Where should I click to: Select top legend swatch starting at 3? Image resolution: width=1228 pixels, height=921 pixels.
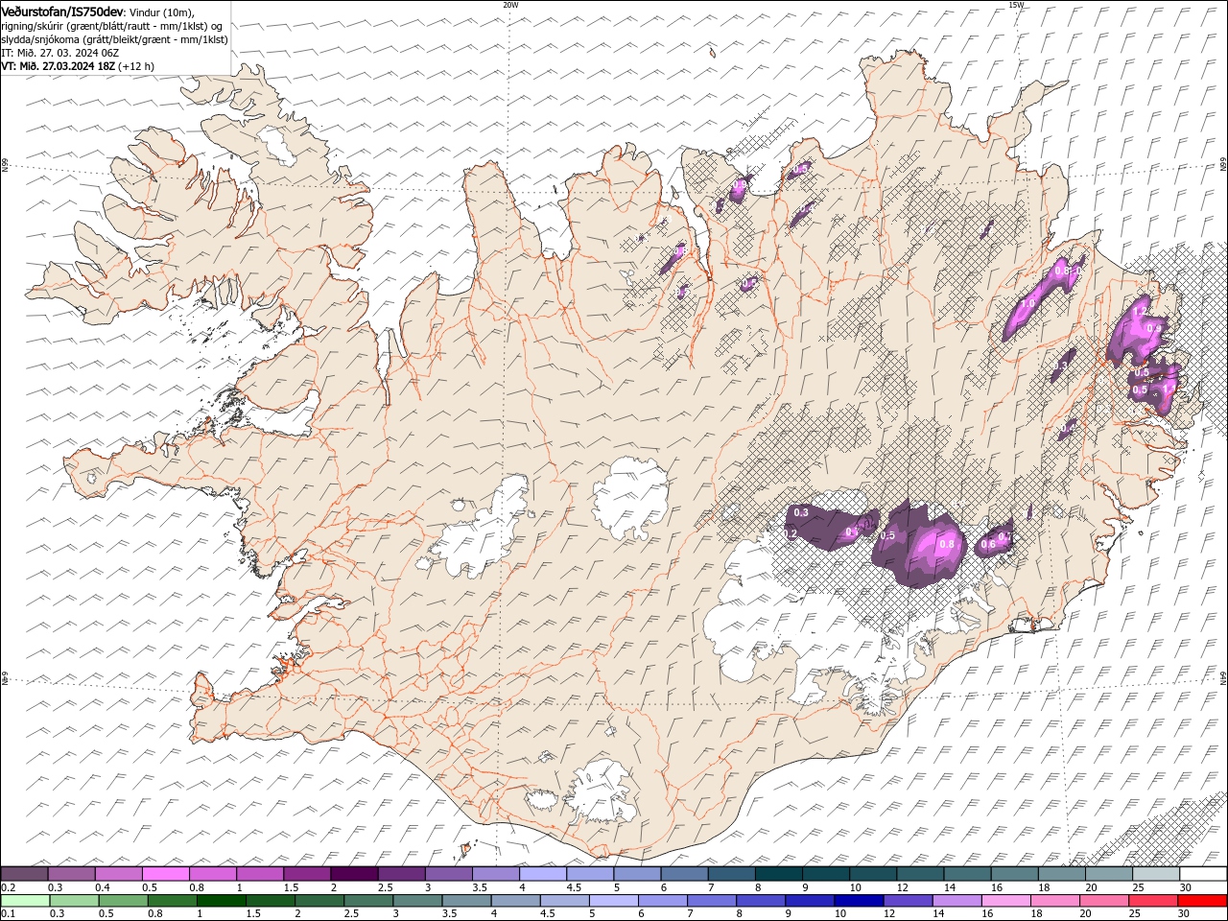click(x=449, y=874)
